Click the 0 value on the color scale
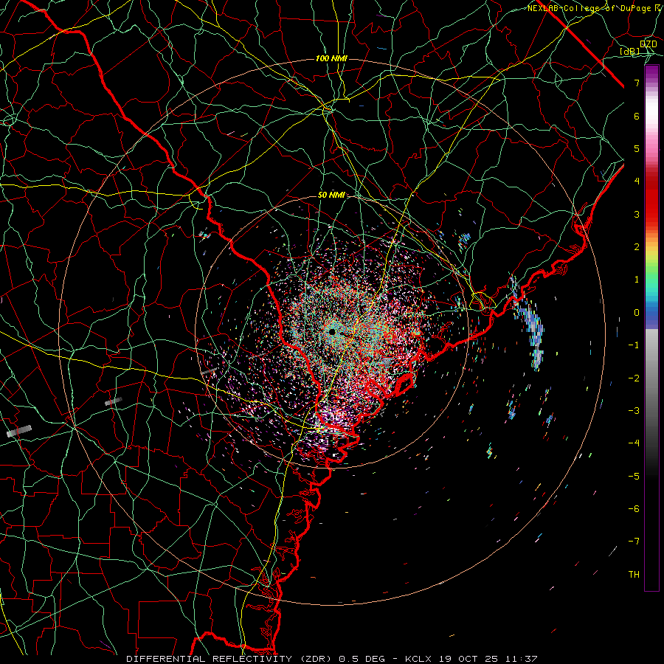 click(x=637, y=313)
